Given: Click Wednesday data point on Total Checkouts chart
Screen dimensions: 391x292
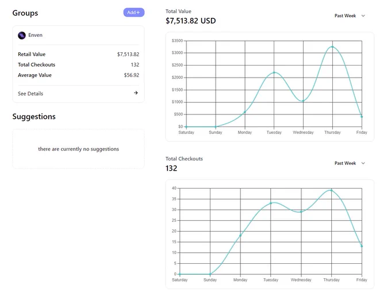Looking at the screenshot, I should [301, 212].
